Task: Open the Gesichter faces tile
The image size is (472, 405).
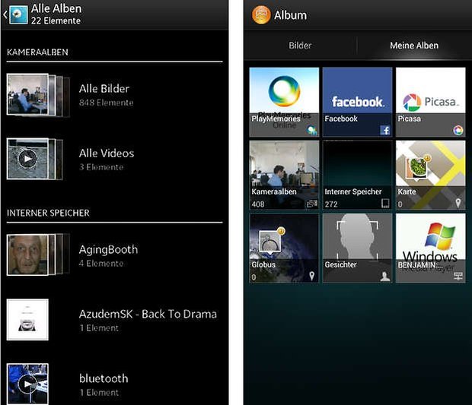Action: point(357,248)
